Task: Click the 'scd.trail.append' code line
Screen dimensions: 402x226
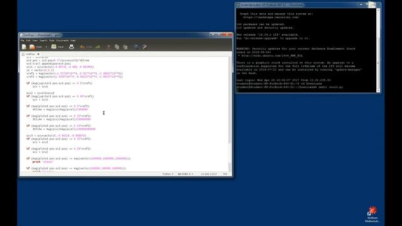Action: (x=48, y=63)
